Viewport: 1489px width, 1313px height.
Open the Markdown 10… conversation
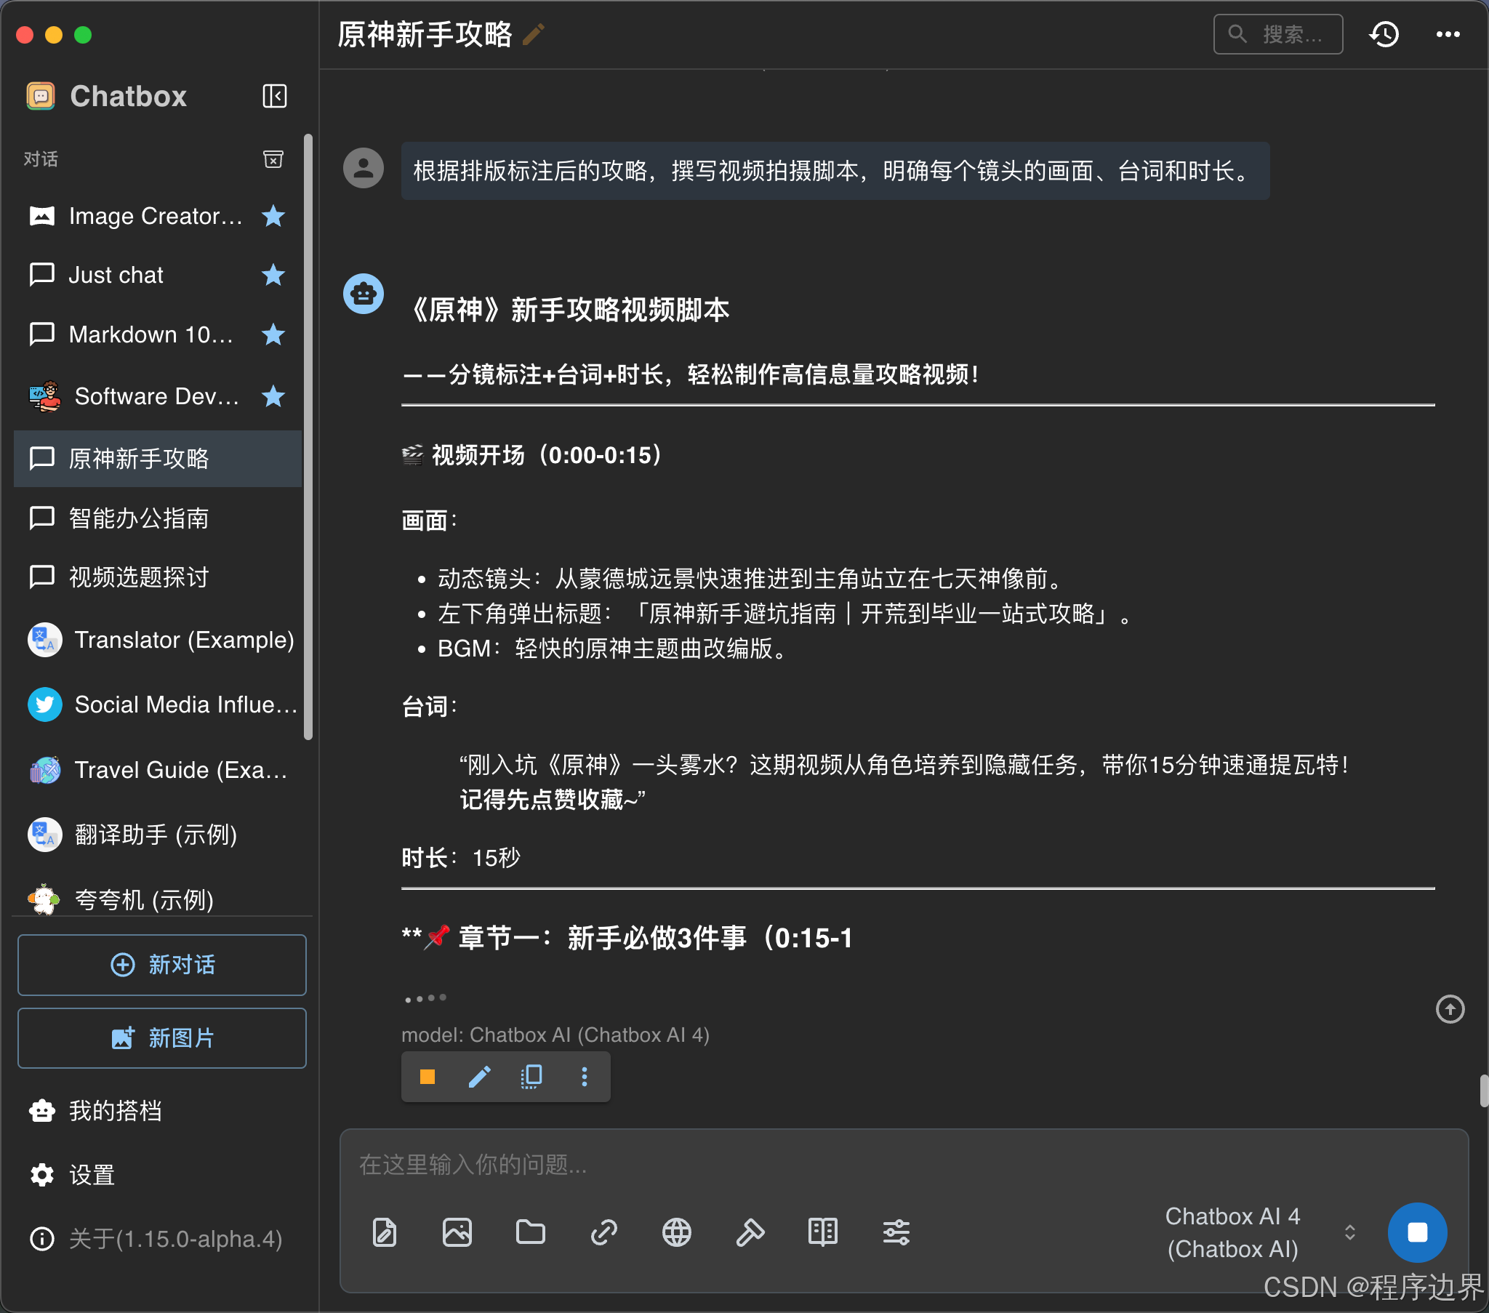coord(157,334)
